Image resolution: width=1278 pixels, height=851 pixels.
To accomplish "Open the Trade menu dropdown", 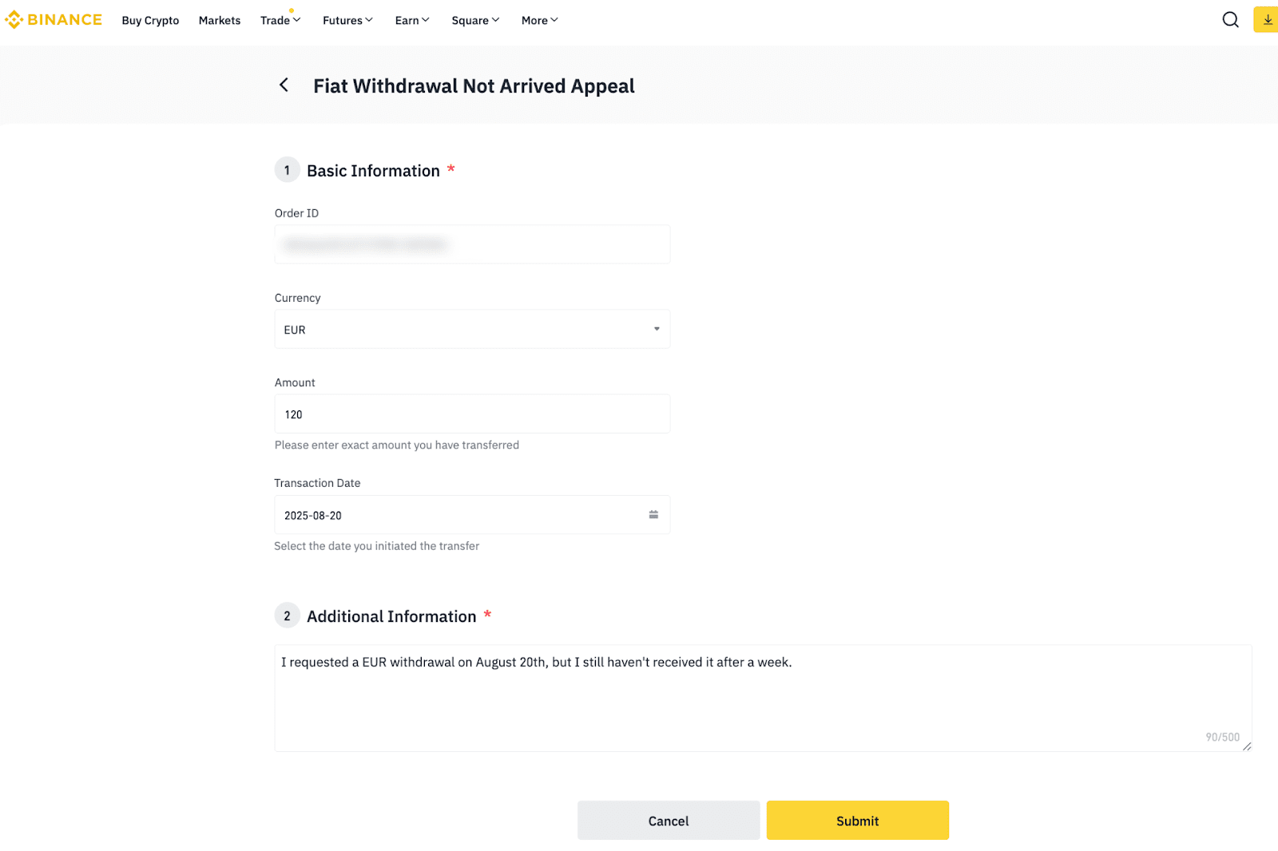I will coord(280,21).
